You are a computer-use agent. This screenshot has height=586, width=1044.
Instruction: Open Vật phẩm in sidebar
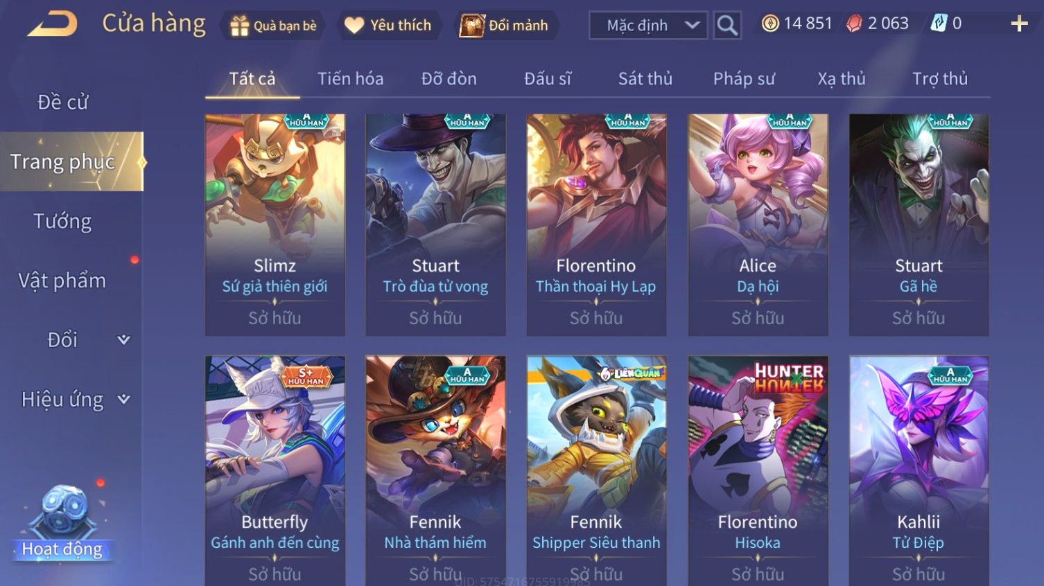pyautogui.click(x=62, y=281)
